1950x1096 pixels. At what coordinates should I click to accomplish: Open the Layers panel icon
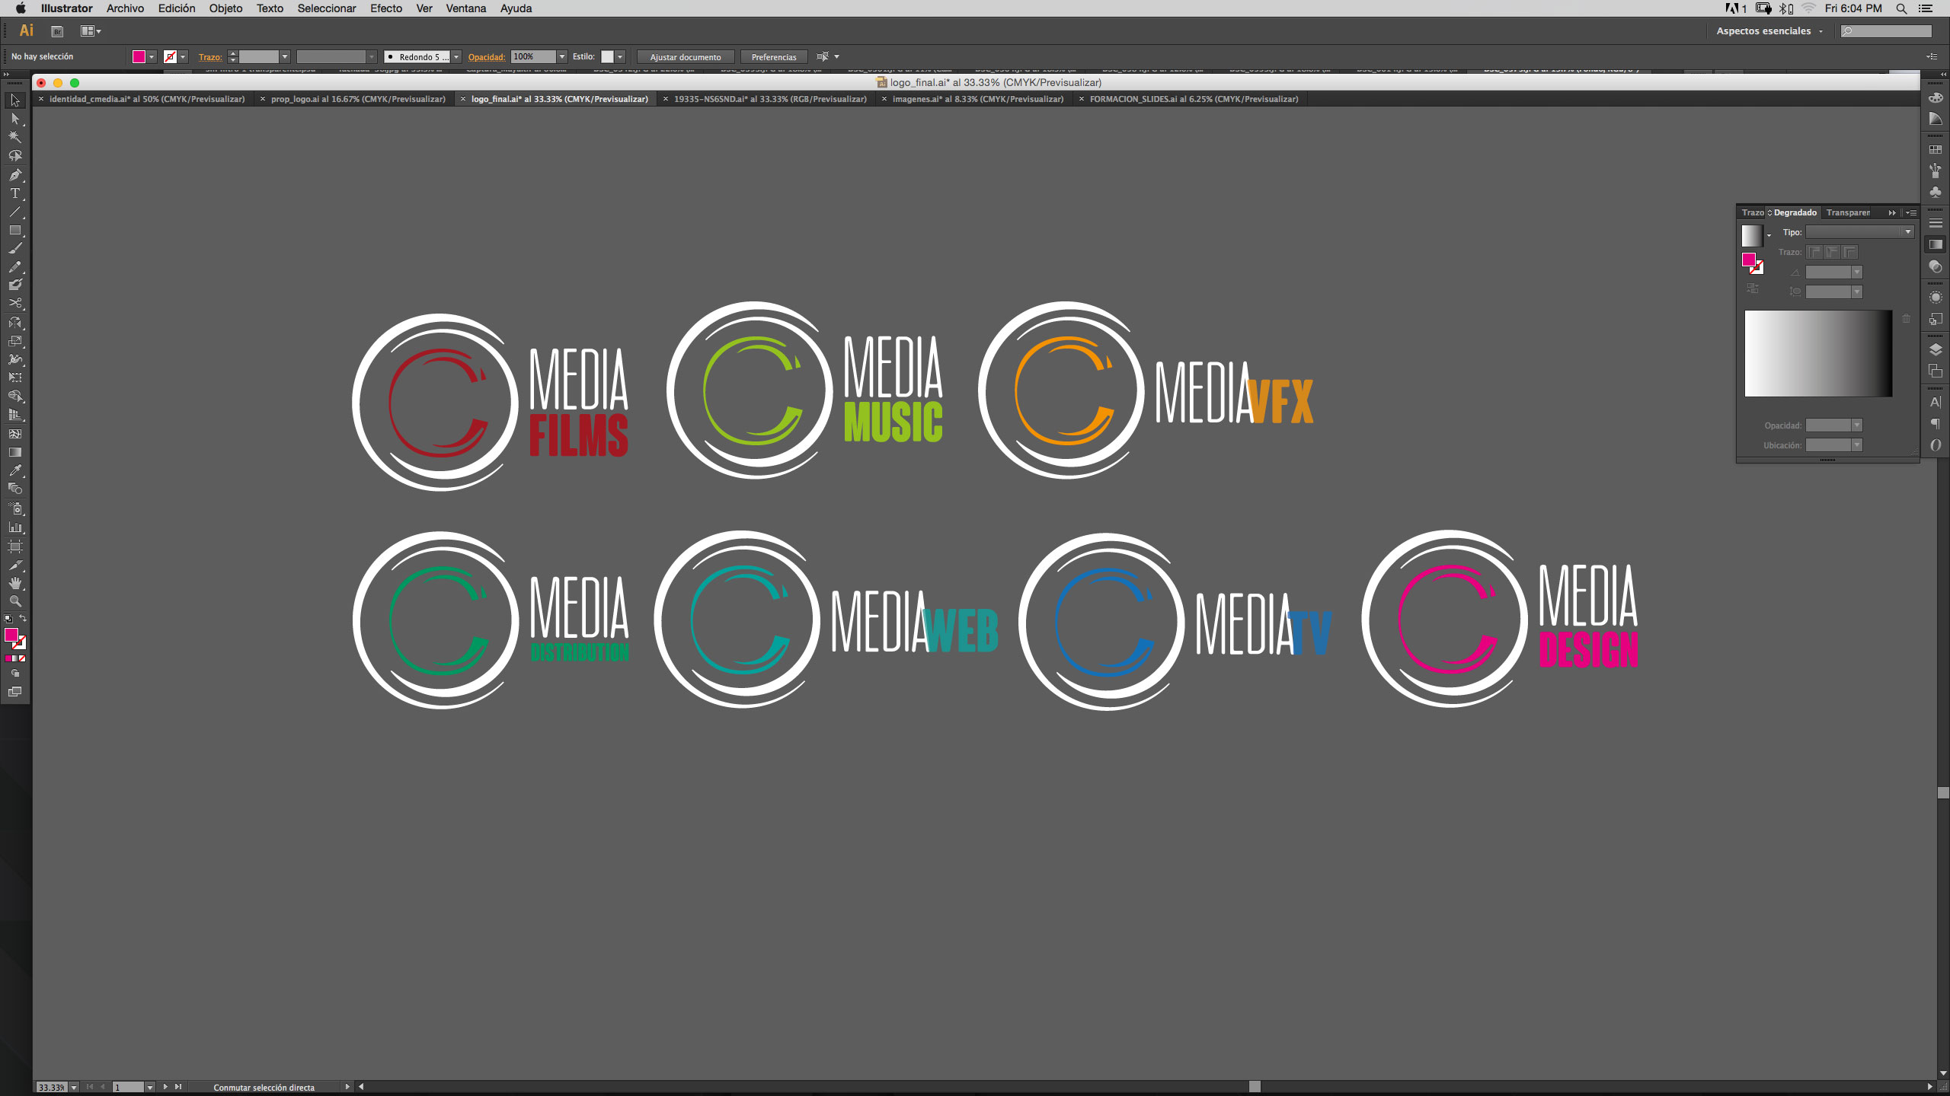(x=1936, y=349)
